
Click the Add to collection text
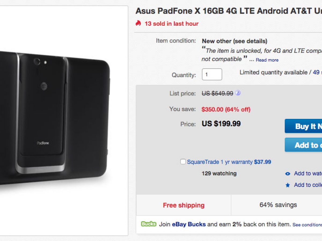pyautogui.click(x=308, y=185)
